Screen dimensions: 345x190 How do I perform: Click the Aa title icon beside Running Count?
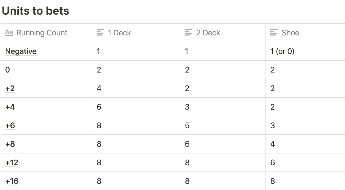click(x=9, y=33)
